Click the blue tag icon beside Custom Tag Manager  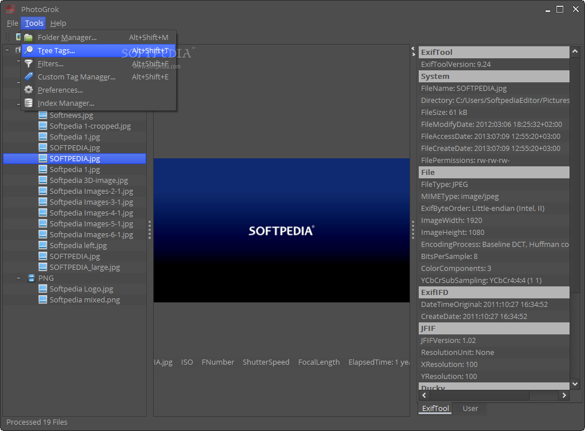[29, 77]
